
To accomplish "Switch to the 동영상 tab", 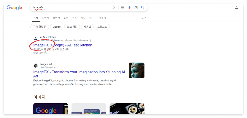I will (56, 18).
